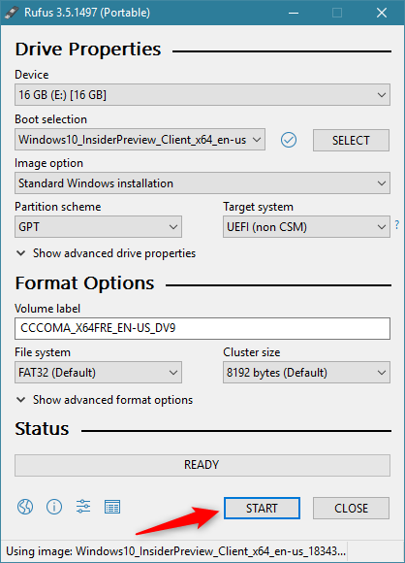Open the Boot selection dropdown

click(x=140, y=140)
